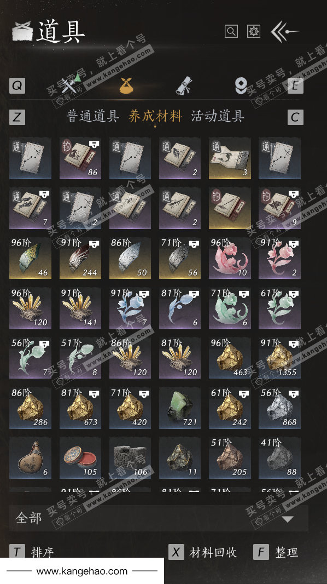Click the back arrow icon at top
This screenshot has width=327, height=584.
tap(284, 32)
